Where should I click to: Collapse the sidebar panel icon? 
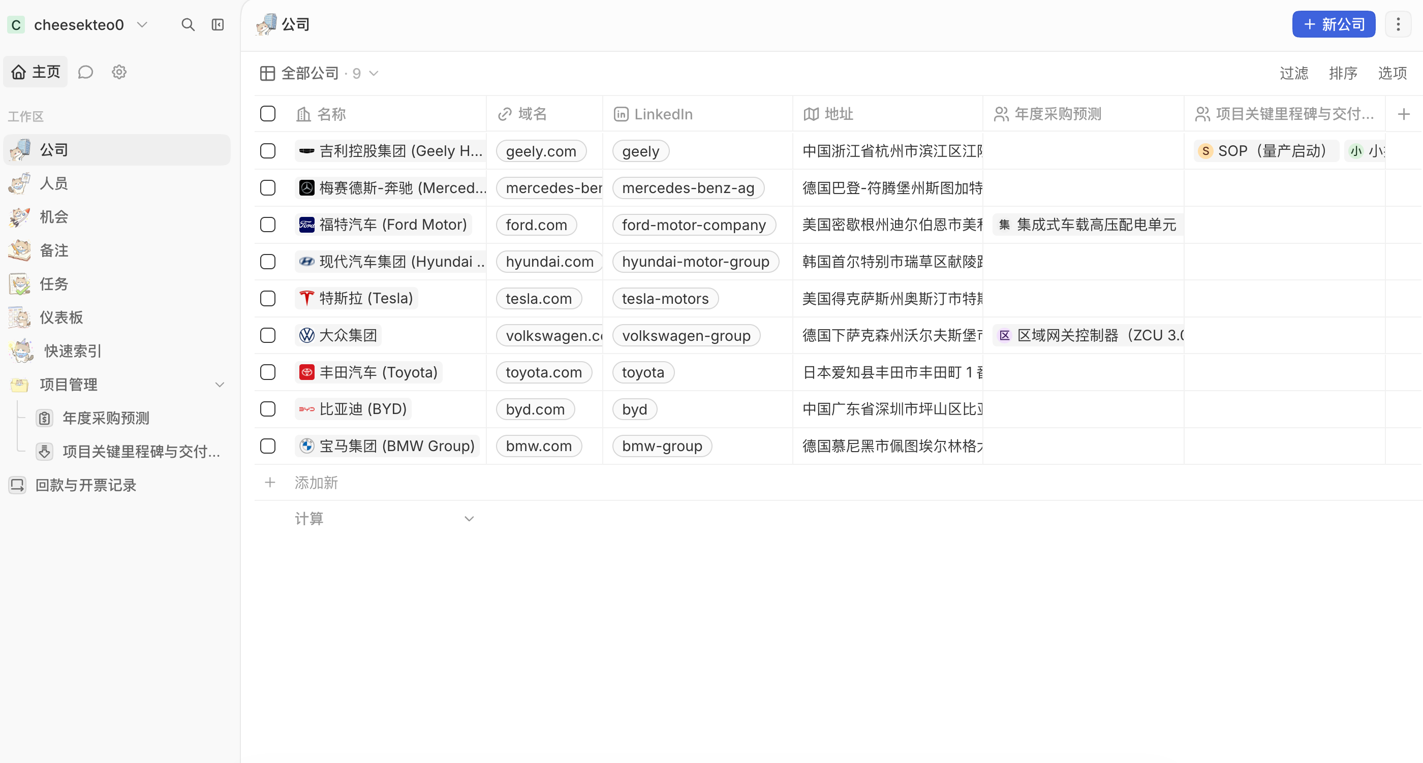[218, 25]
